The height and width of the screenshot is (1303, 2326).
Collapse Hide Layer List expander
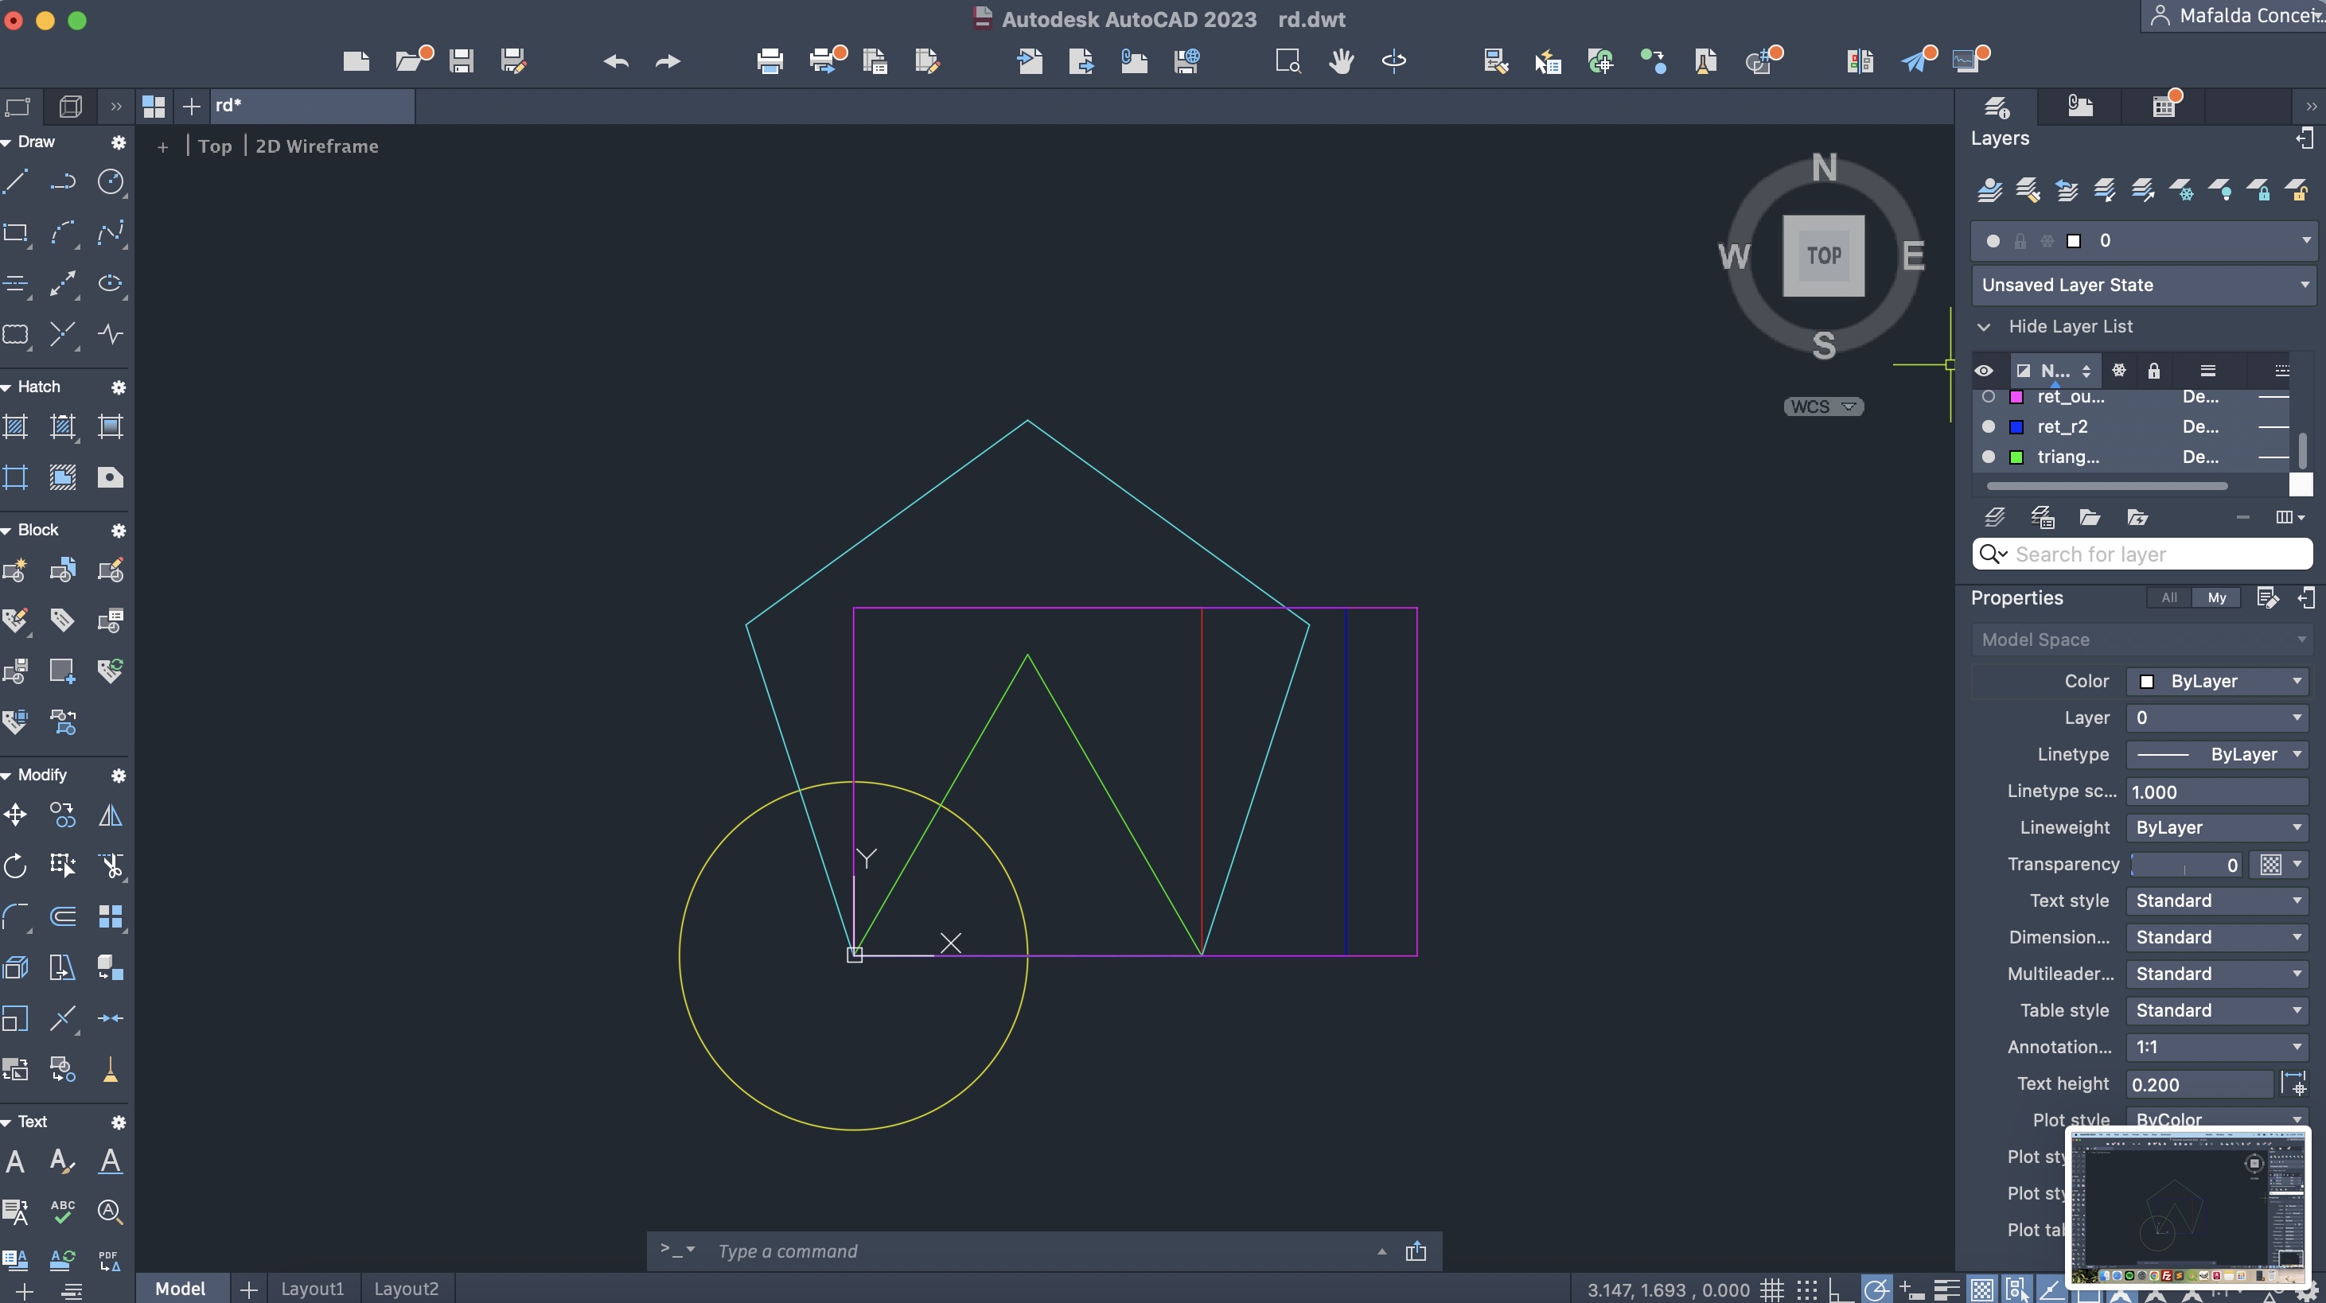tap(1984, 327)
